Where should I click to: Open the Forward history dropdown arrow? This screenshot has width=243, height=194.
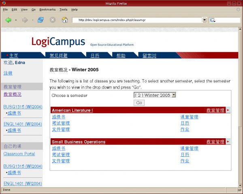click(32, 20)
